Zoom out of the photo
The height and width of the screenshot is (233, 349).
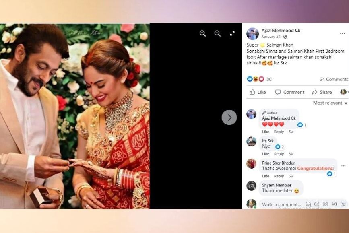click(x=217, y=34)
